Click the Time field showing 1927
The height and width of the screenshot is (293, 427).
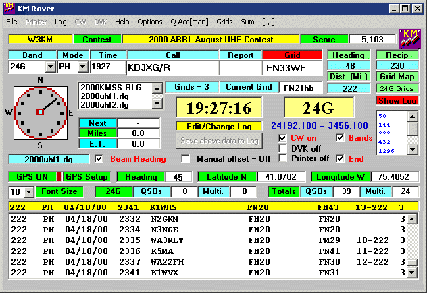pyautogui.click(x=108, y=67)
